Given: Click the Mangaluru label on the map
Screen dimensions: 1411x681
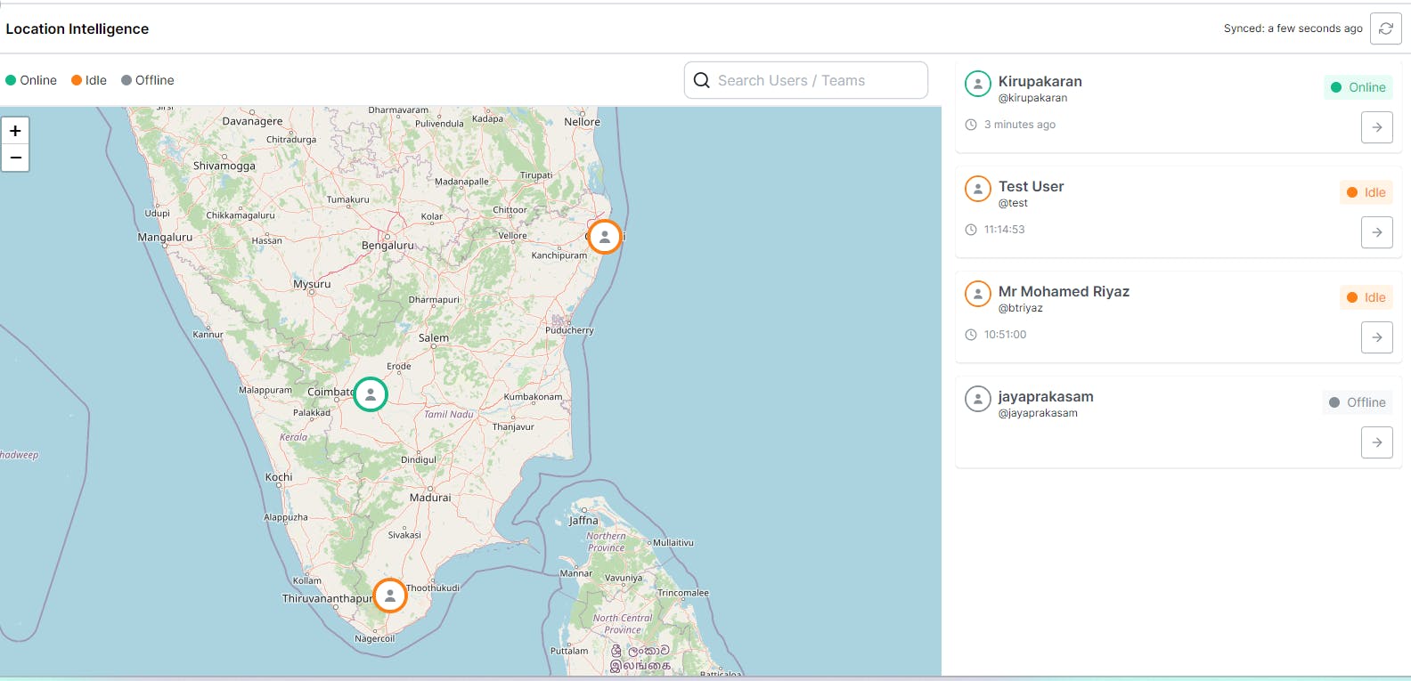Looking at the screenshot, I should (165, 238).
